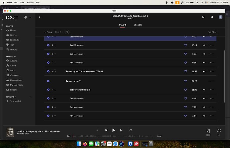Image resolution: width=230 pixels, height=148 pixels.
Task: Favorite track 2-7 with heart
Action: (x=186, y=98)
